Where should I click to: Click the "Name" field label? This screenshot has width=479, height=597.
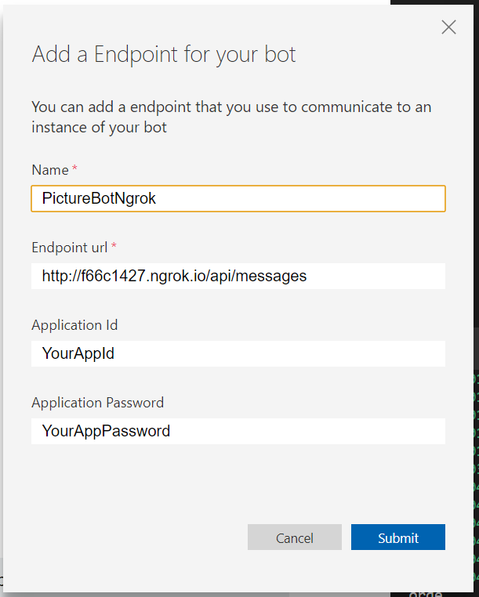coord(50,170)
